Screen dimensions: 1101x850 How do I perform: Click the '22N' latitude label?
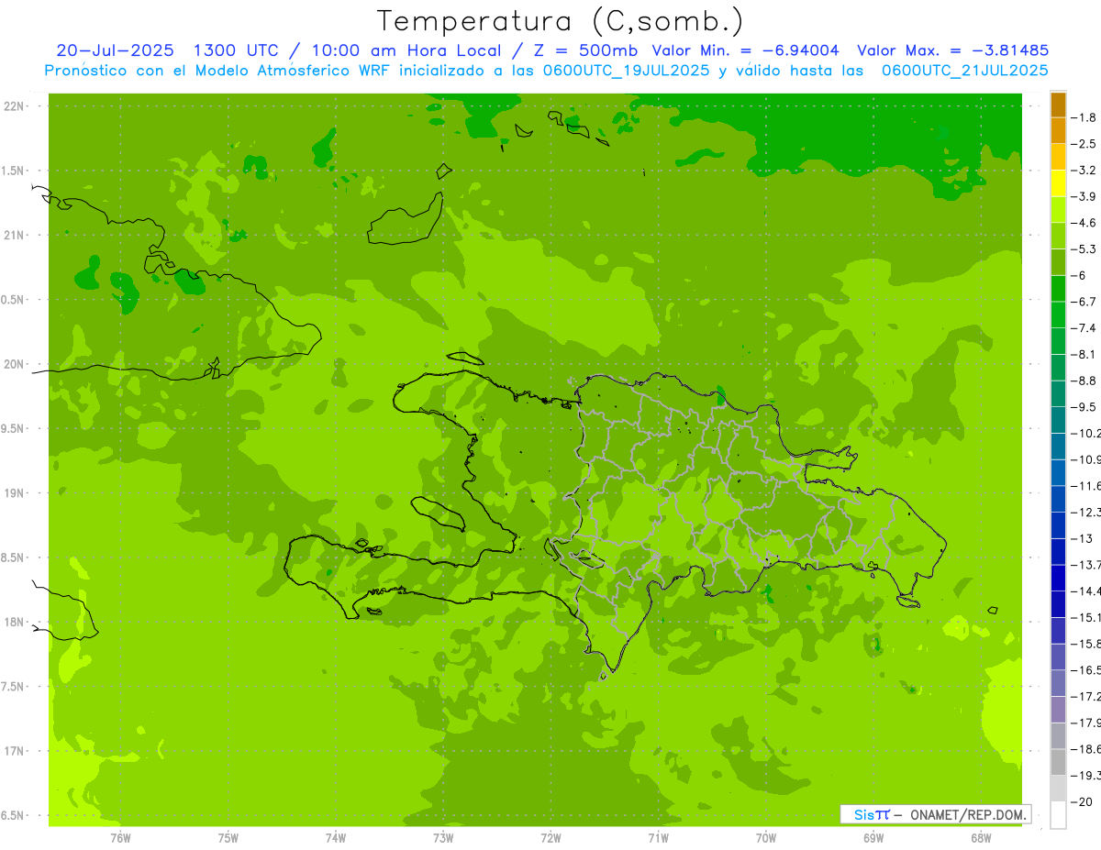click(x=14, y=106)
